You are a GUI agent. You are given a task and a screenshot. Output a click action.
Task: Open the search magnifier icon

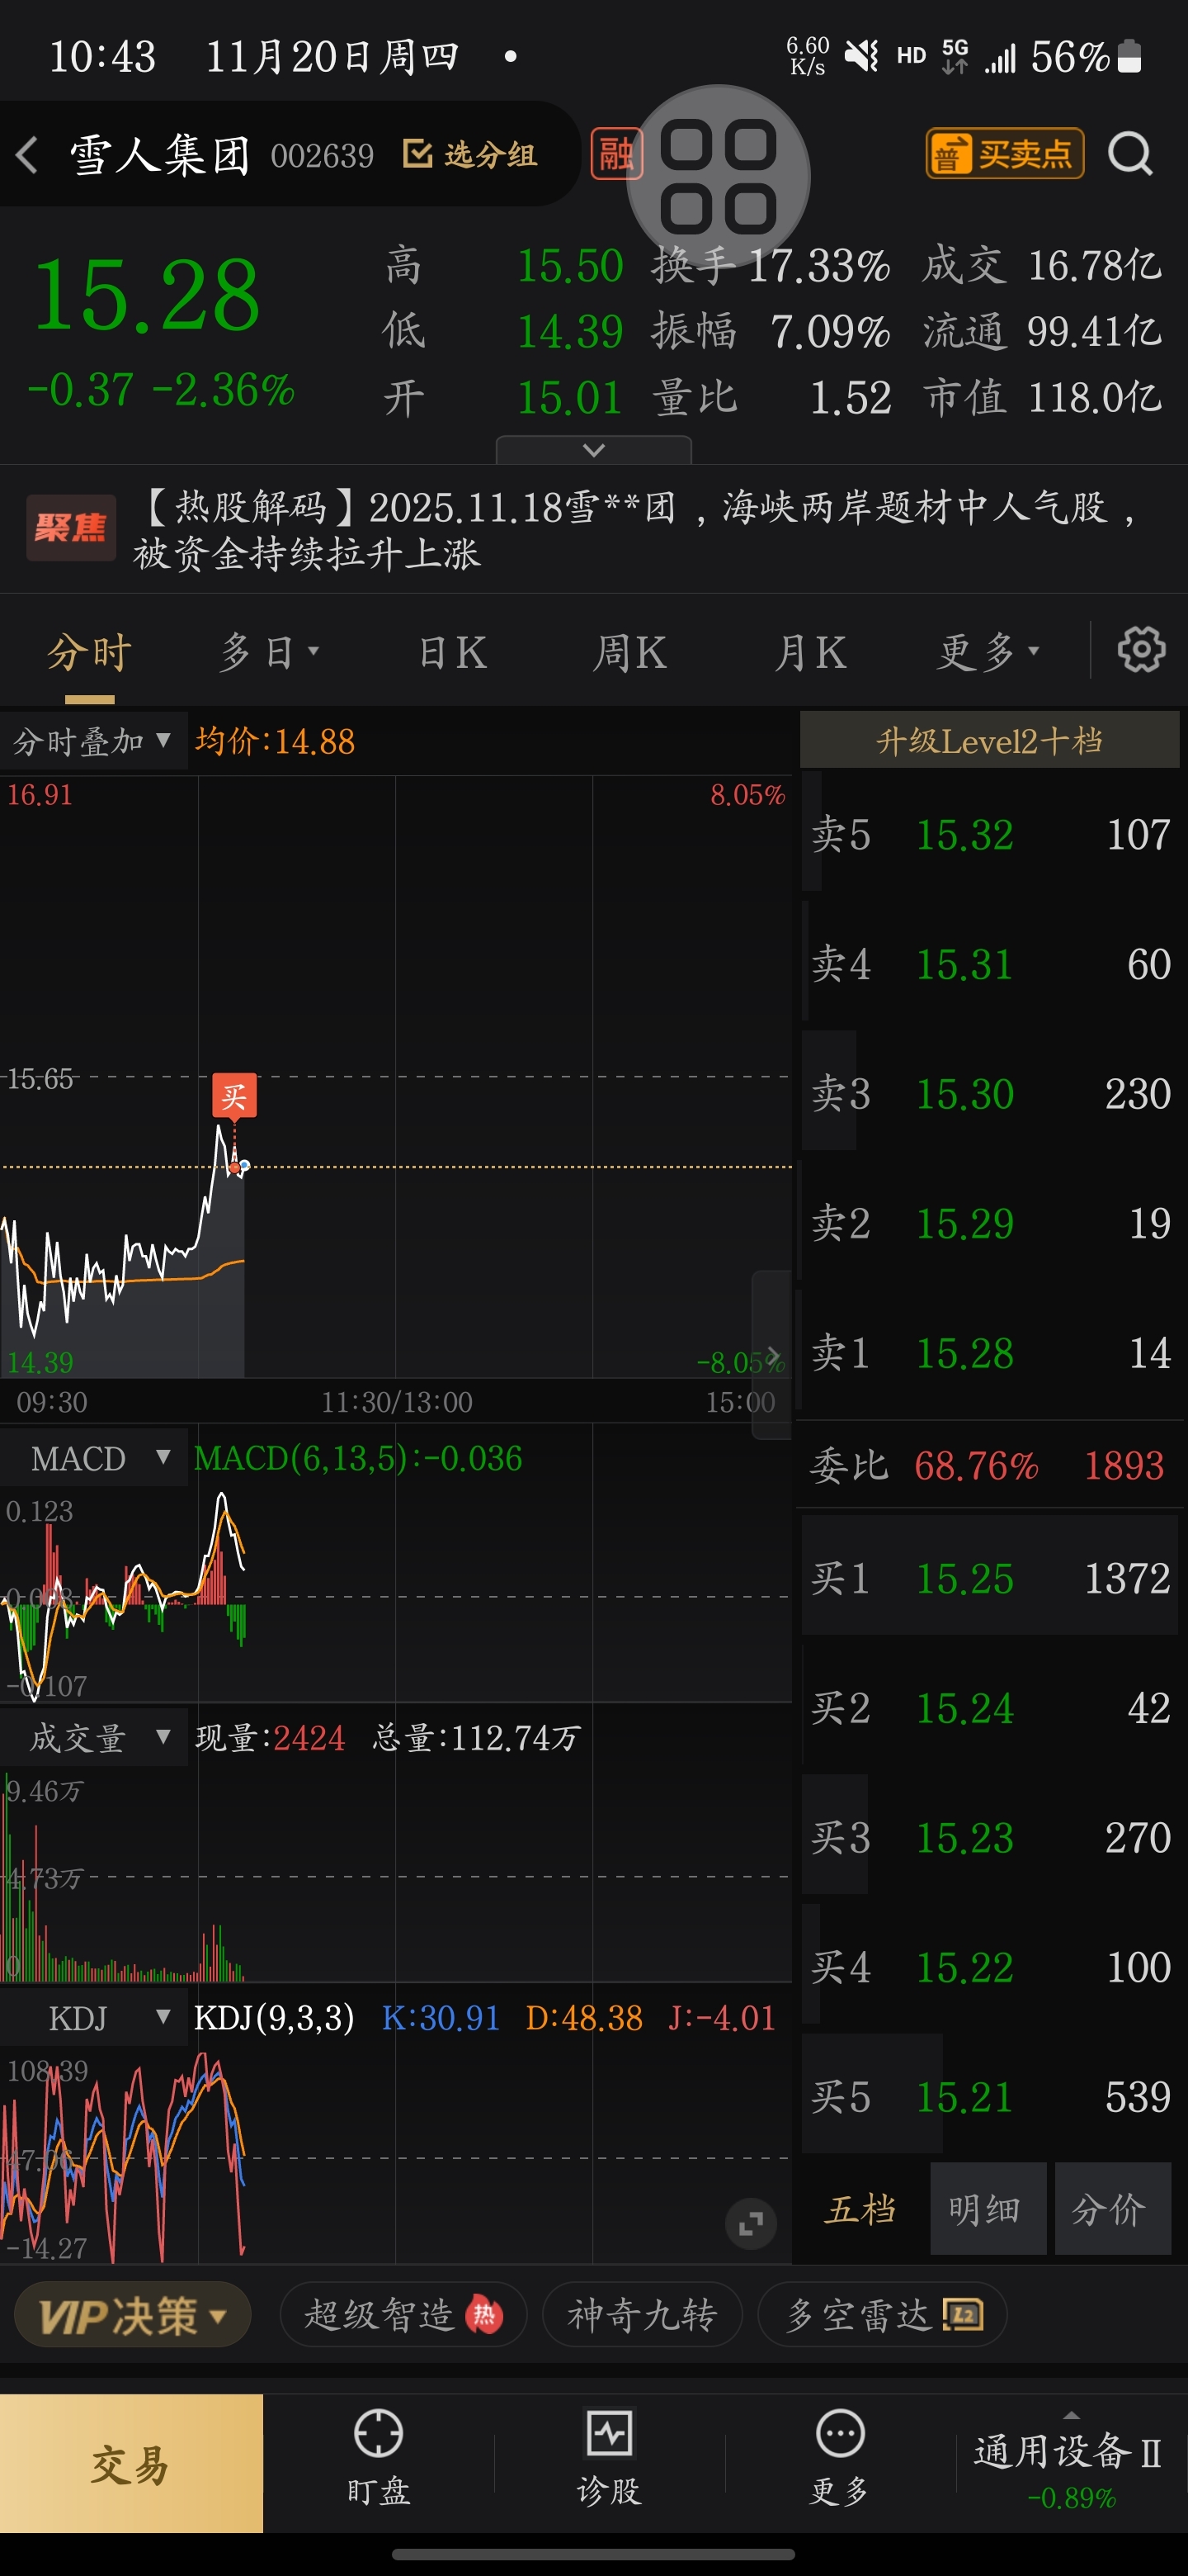click(x=1130, y=154)
